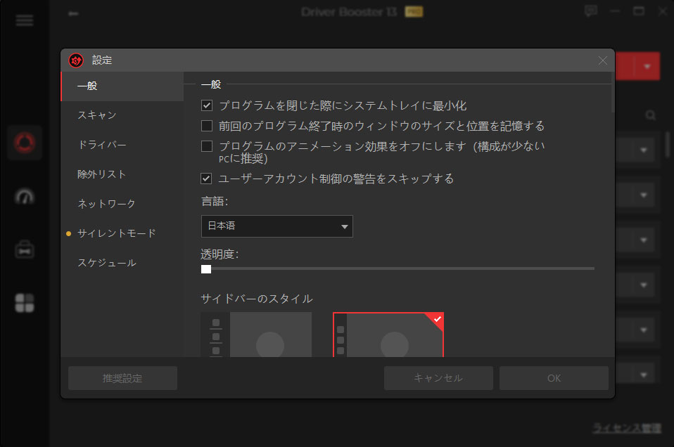The height and width of the screenshot is (447, 674).
Task: Select 除外リスト settings tab
Action: click(x=122, y=174)
